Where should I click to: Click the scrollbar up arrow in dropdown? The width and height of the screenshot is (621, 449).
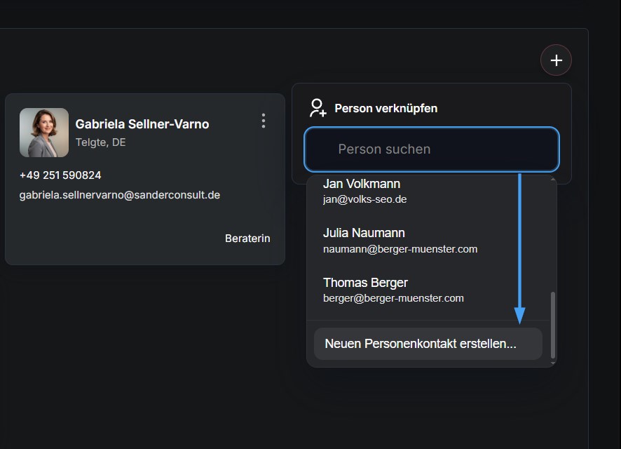(553, 179)
